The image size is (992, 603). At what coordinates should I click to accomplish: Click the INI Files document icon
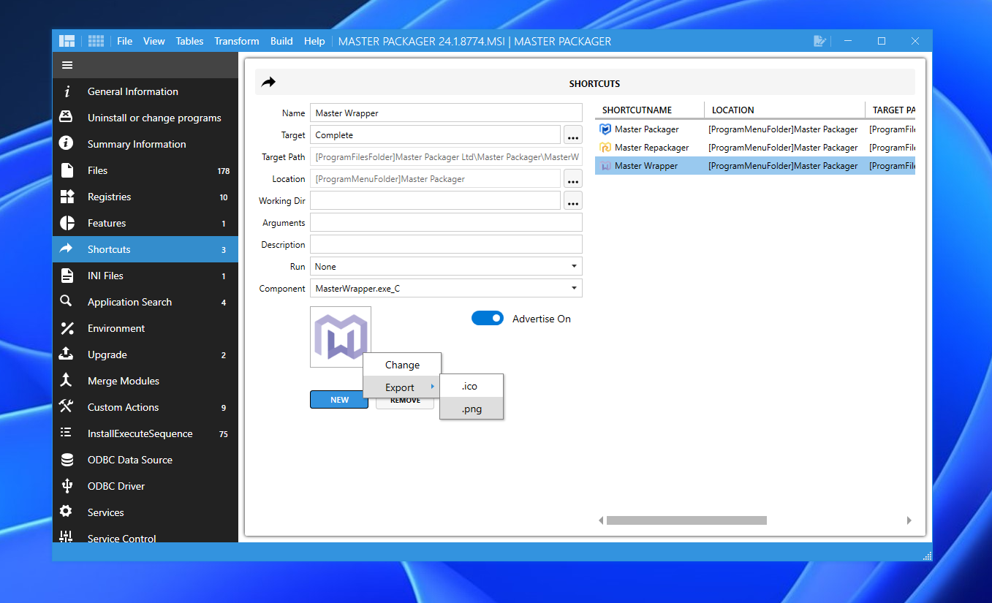67,276
